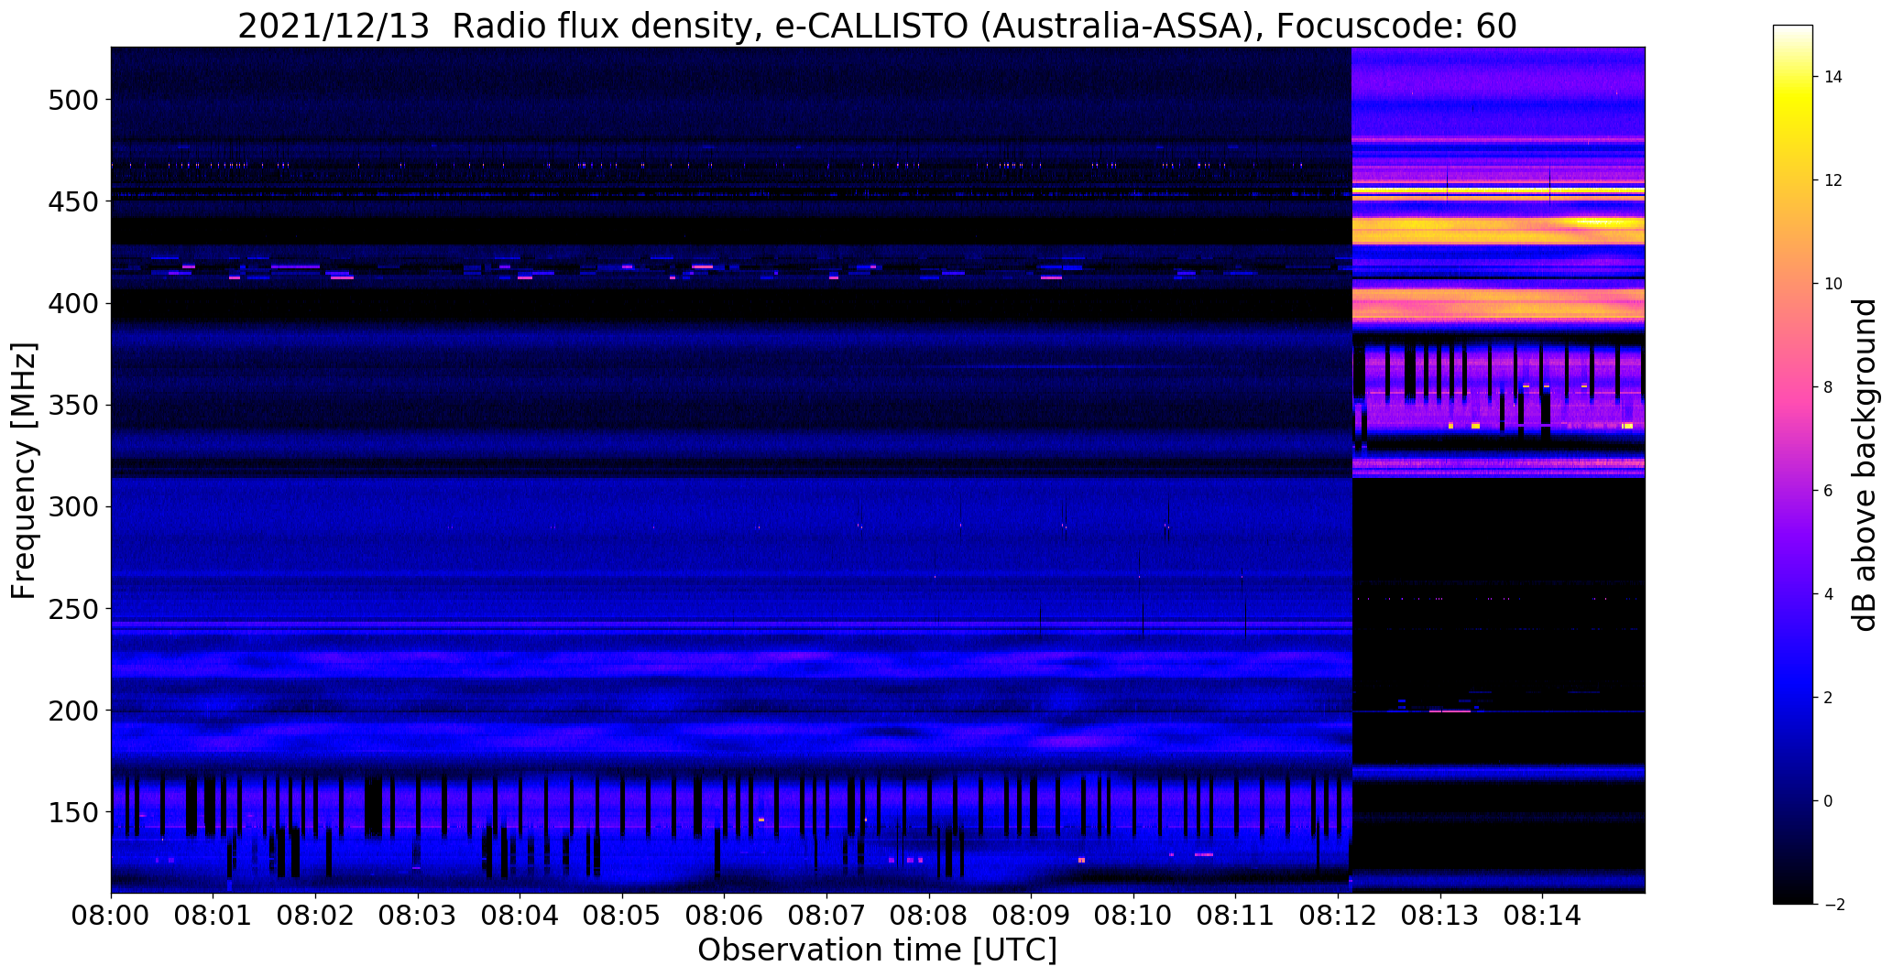Click the 250 frequency tick label
Viewport: 1893px width, 977px height.
(x=72, y=608)
